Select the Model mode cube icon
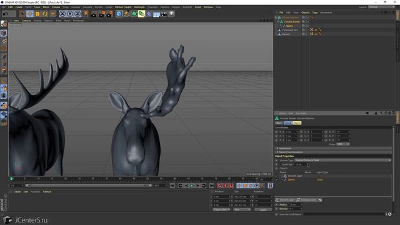This screenshot has height=225, width=400. [x=4, y=33]
